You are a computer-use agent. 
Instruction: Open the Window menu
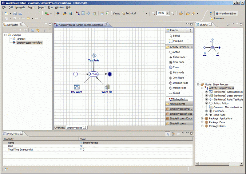click(x=59, y=7)
